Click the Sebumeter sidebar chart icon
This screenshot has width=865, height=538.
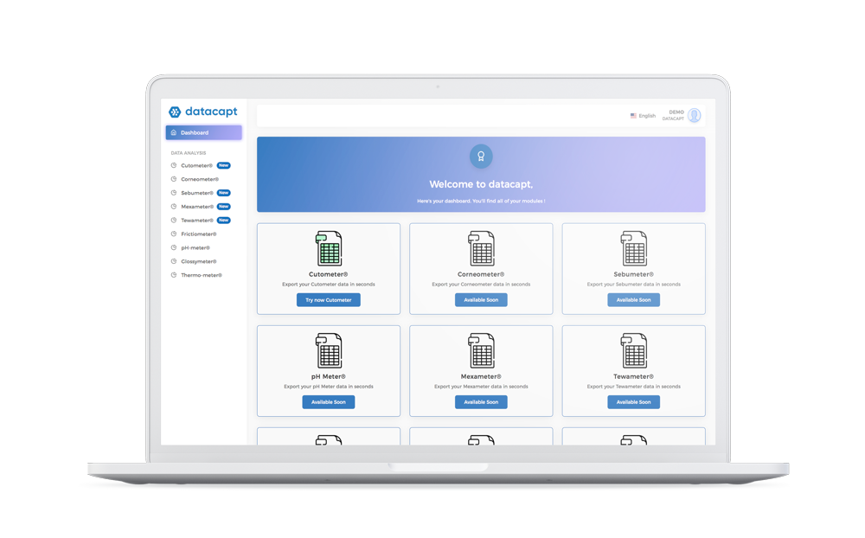(x=174, y=193)
